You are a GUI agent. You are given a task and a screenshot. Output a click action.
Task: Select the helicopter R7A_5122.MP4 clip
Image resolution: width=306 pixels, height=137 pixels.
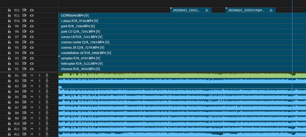tap(182, 63)
